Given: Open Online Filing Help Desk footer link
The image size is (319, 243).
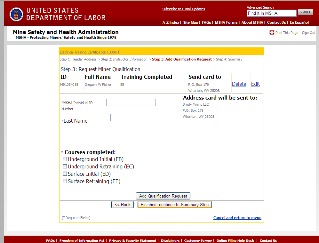Looking at the screenshot, I should pyautogui.click(x=235, y=240).
